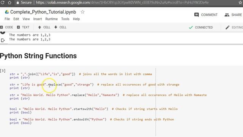
Task: Move cell up with arrow CELL
Action: (x=44, y=27)
